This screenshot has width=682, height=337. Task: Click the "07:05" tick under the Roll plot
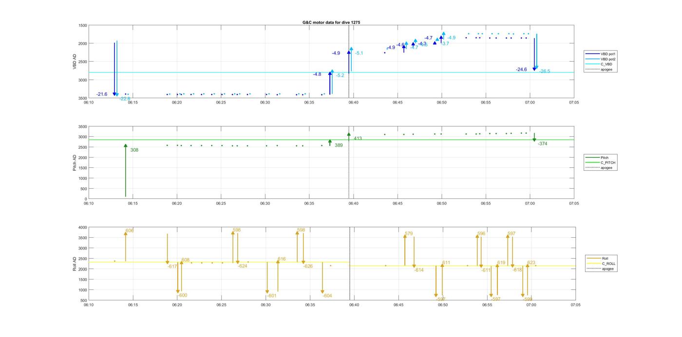(575, 305)
